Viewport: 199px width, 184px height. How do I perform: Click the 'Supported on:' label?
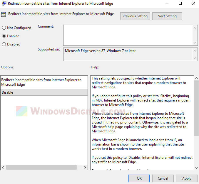(49, 49)
